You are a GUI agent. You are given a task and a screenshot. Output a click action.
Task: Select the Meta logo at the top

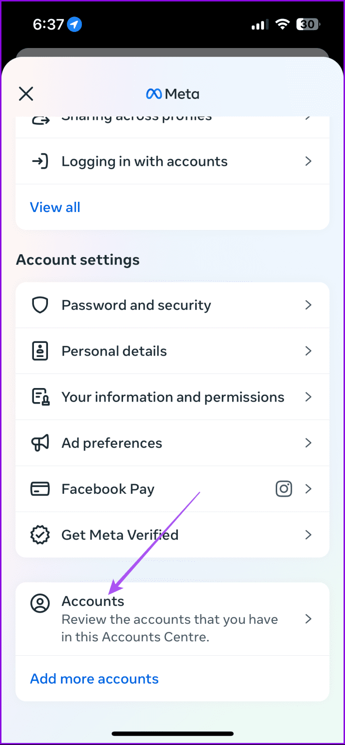click(172, 94)
